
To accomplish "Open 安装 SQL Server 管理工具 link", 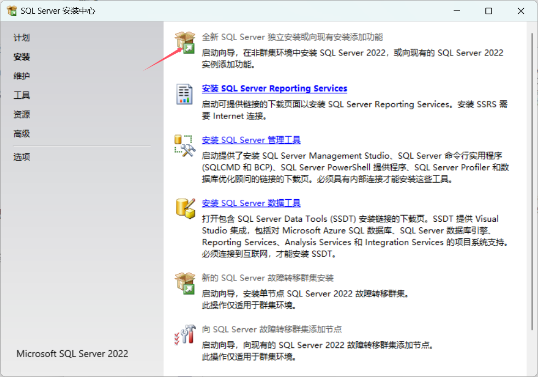I will point(250,139).
